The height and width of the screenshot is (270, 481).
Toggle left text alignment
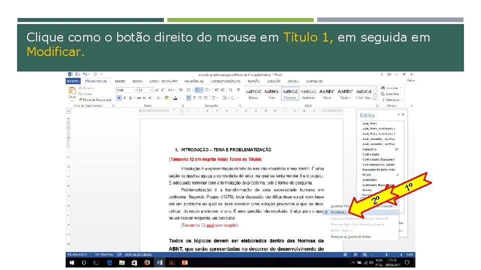click(188, 98)
